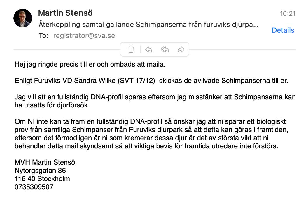Click the phone number 0735309507
The width and height of the screenshot is (301, 205).
[34, 187]
